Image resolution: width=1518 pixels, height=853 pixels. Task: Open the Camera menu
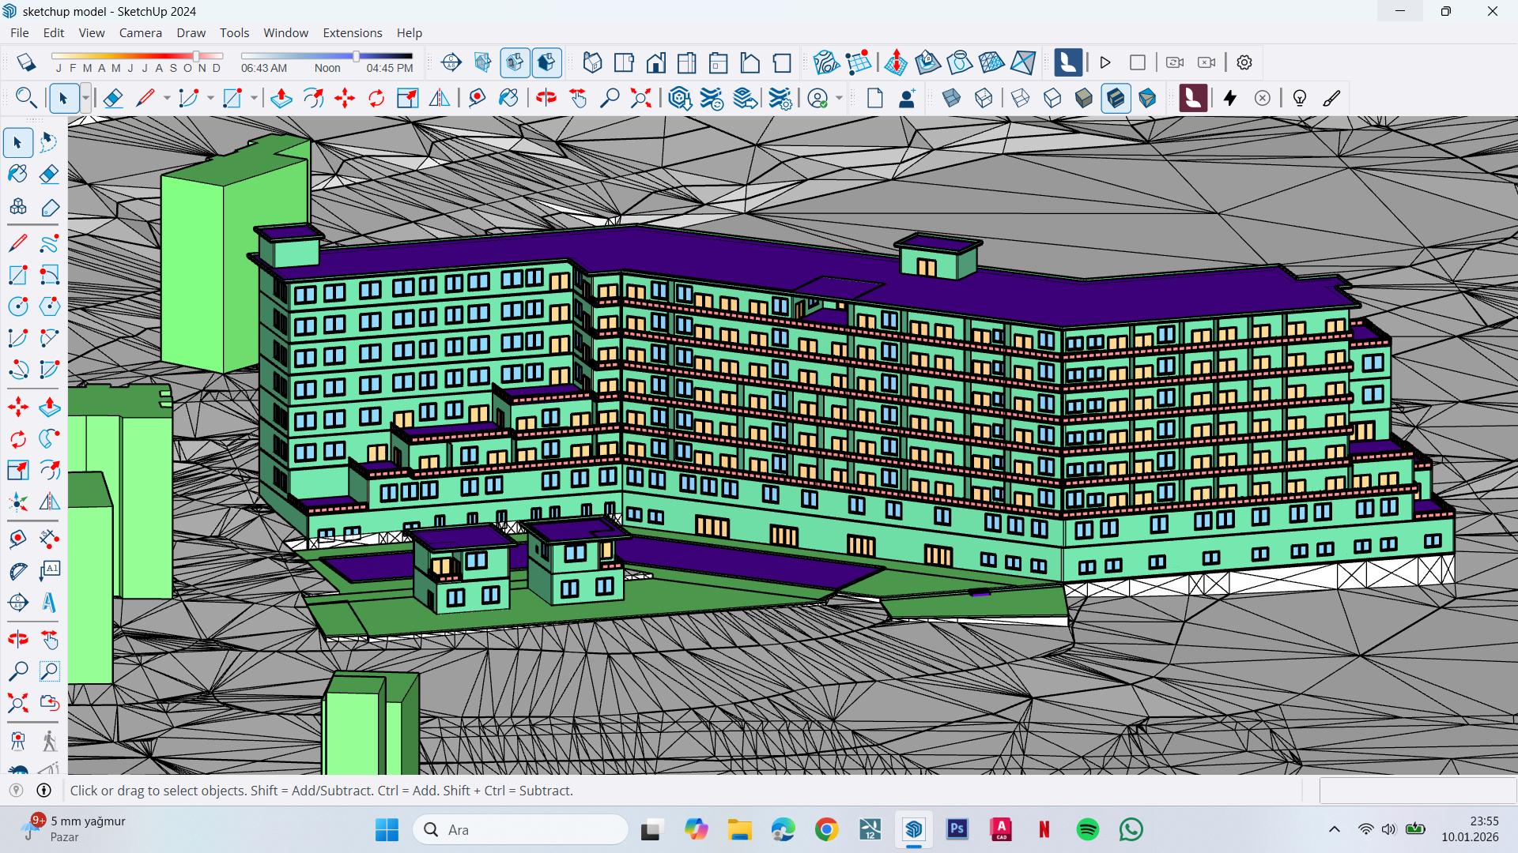click(x=140, y=32)
